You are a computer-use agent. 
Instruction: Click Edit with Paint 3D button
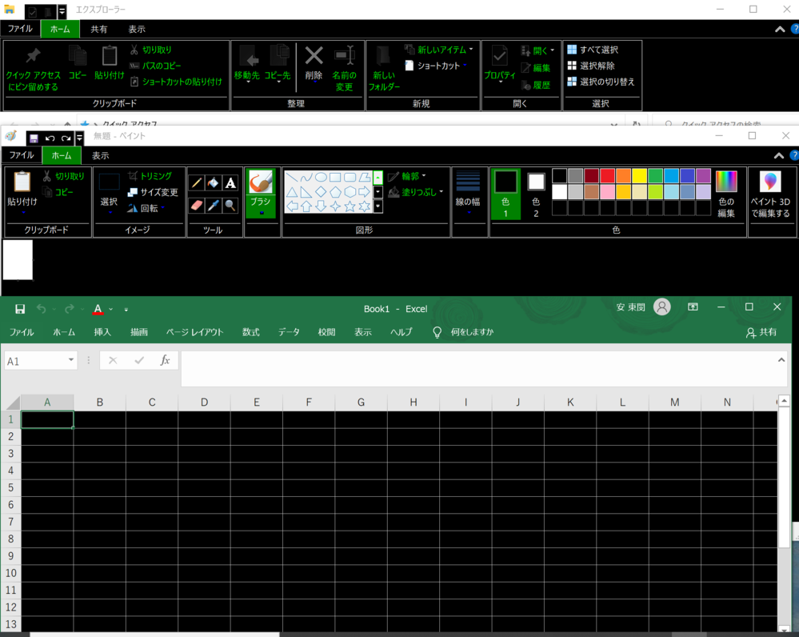(770, 194)
